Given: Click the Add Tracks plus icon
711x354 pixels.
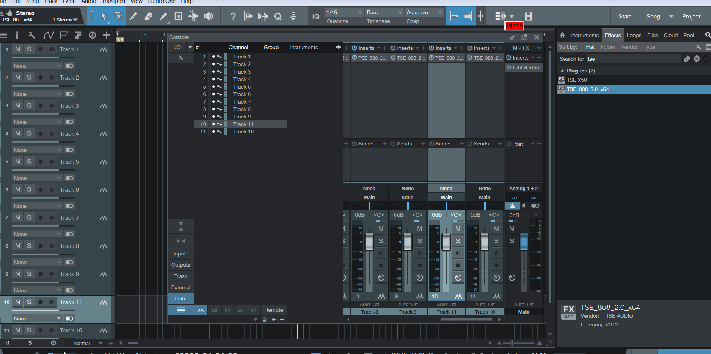Looking at the screenshot, I should (106, 35).
